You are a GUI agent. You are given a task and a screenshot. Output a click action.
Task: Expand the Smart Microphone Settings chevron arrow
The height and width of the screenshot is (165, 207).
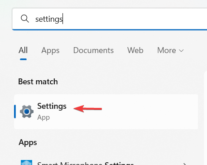[x=184, y=164]
